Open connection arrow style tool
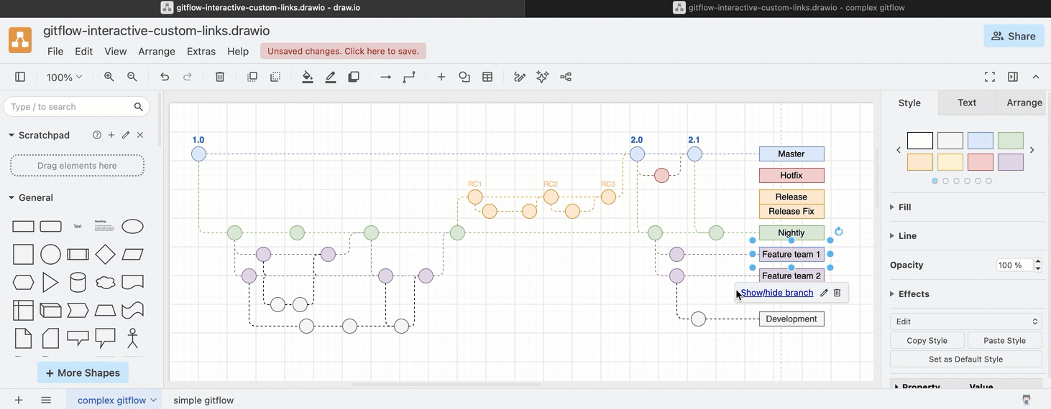 [x=386, y=77]
